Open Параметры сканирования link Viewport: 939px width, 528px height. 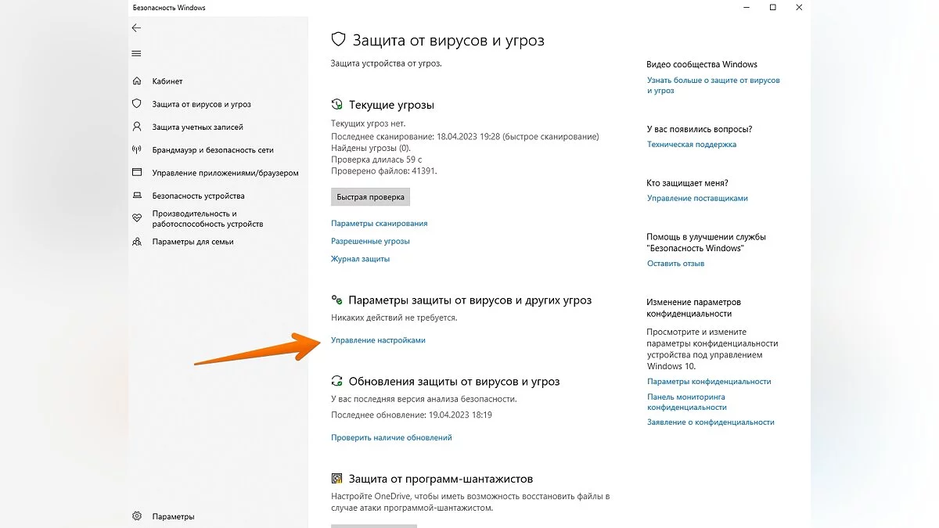coord(379,224)
